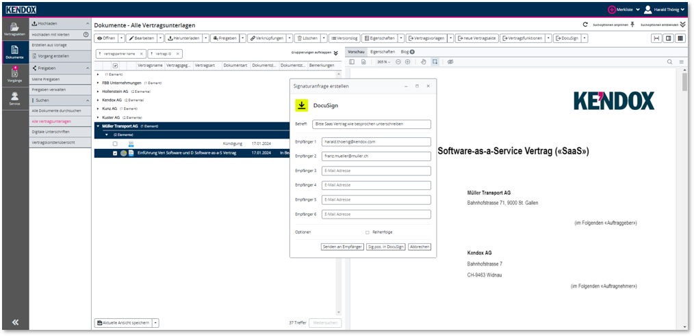
Task: Open the Service sidebar icon
Action: coord(14,99)
